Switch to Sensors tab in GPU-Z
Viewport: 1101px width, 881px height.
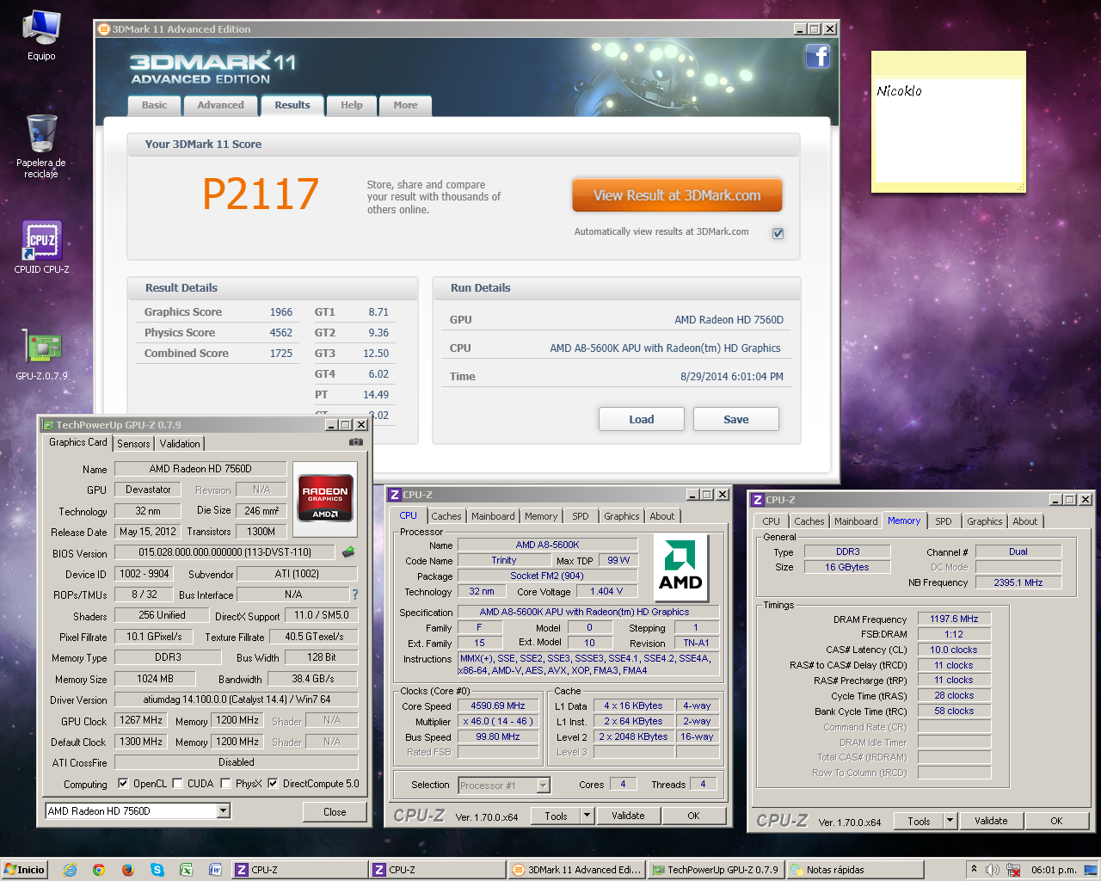click(133, 444)
